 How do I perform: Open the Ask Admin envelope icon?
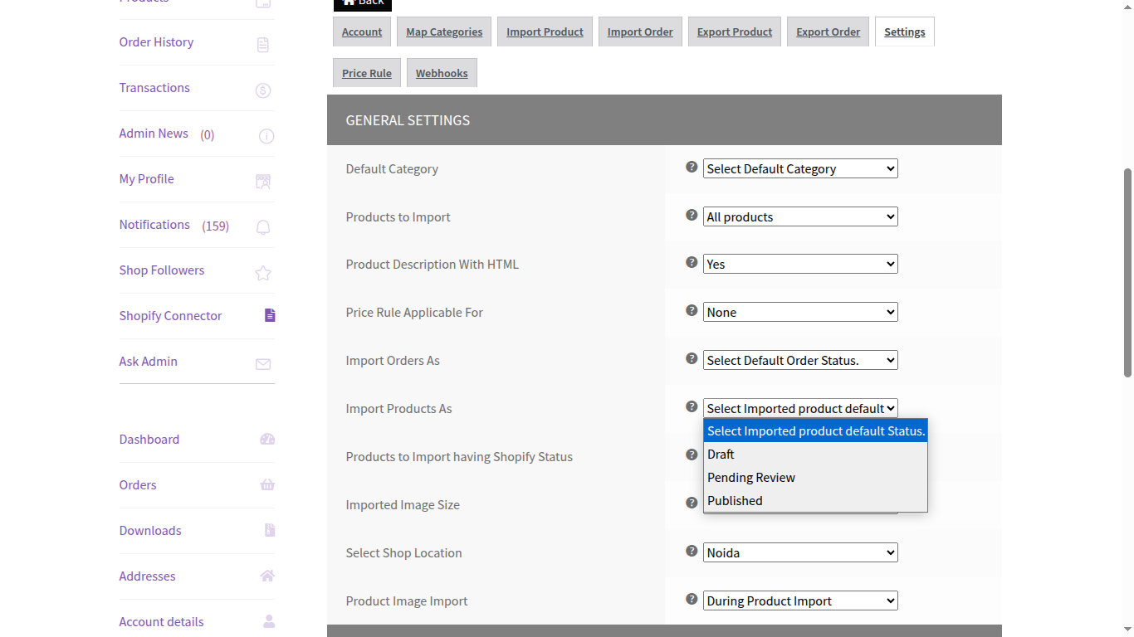[x=263, y=363]
